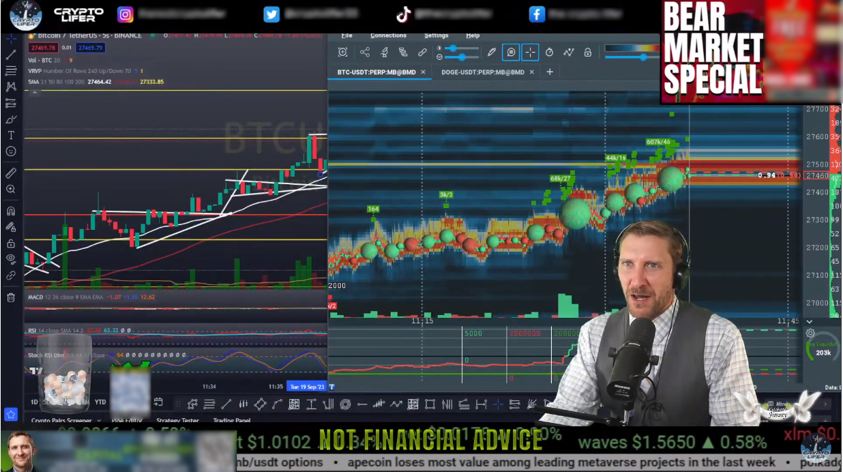Click the Bookmap stopwatch icon

(x=549, y=52)
